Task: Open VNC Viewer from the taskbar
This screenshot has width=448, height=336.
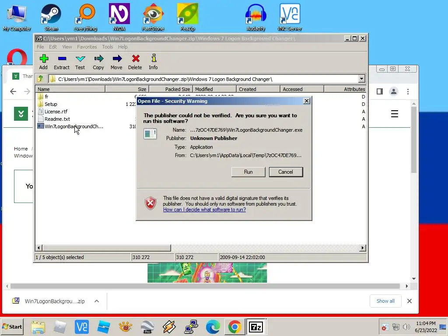Action: (x=82, y=327)
